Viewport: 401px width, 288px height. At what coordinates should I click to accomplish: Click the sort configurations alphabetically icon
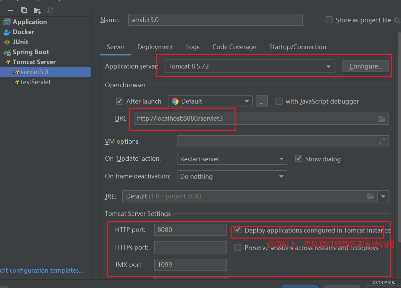point(50,10)
